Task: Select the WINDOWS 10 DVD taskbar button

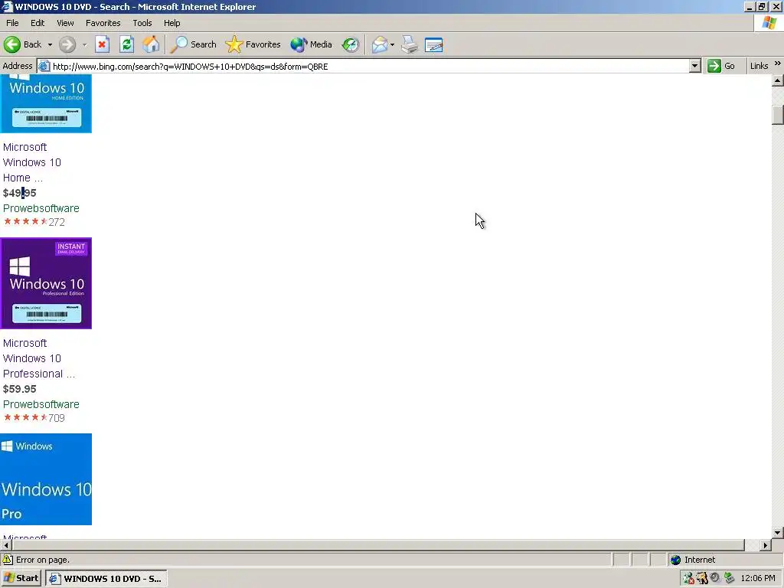Action: click(x=106, y=579)
